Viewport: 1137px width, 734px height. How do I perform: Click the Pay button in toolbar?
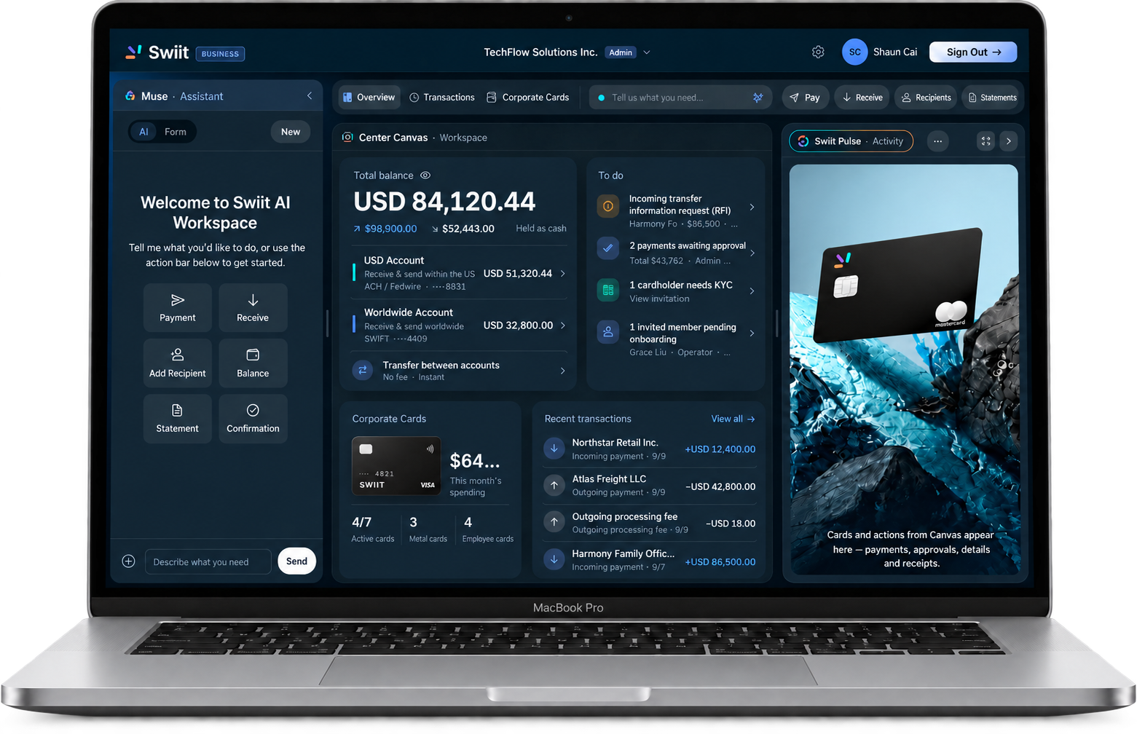(x=806, y=98)
